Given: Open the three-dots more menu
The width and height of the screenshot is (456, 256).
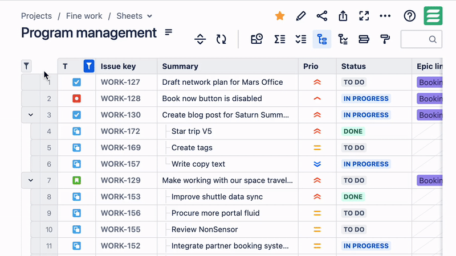Looking at the screenshot, I should (385, 16).
